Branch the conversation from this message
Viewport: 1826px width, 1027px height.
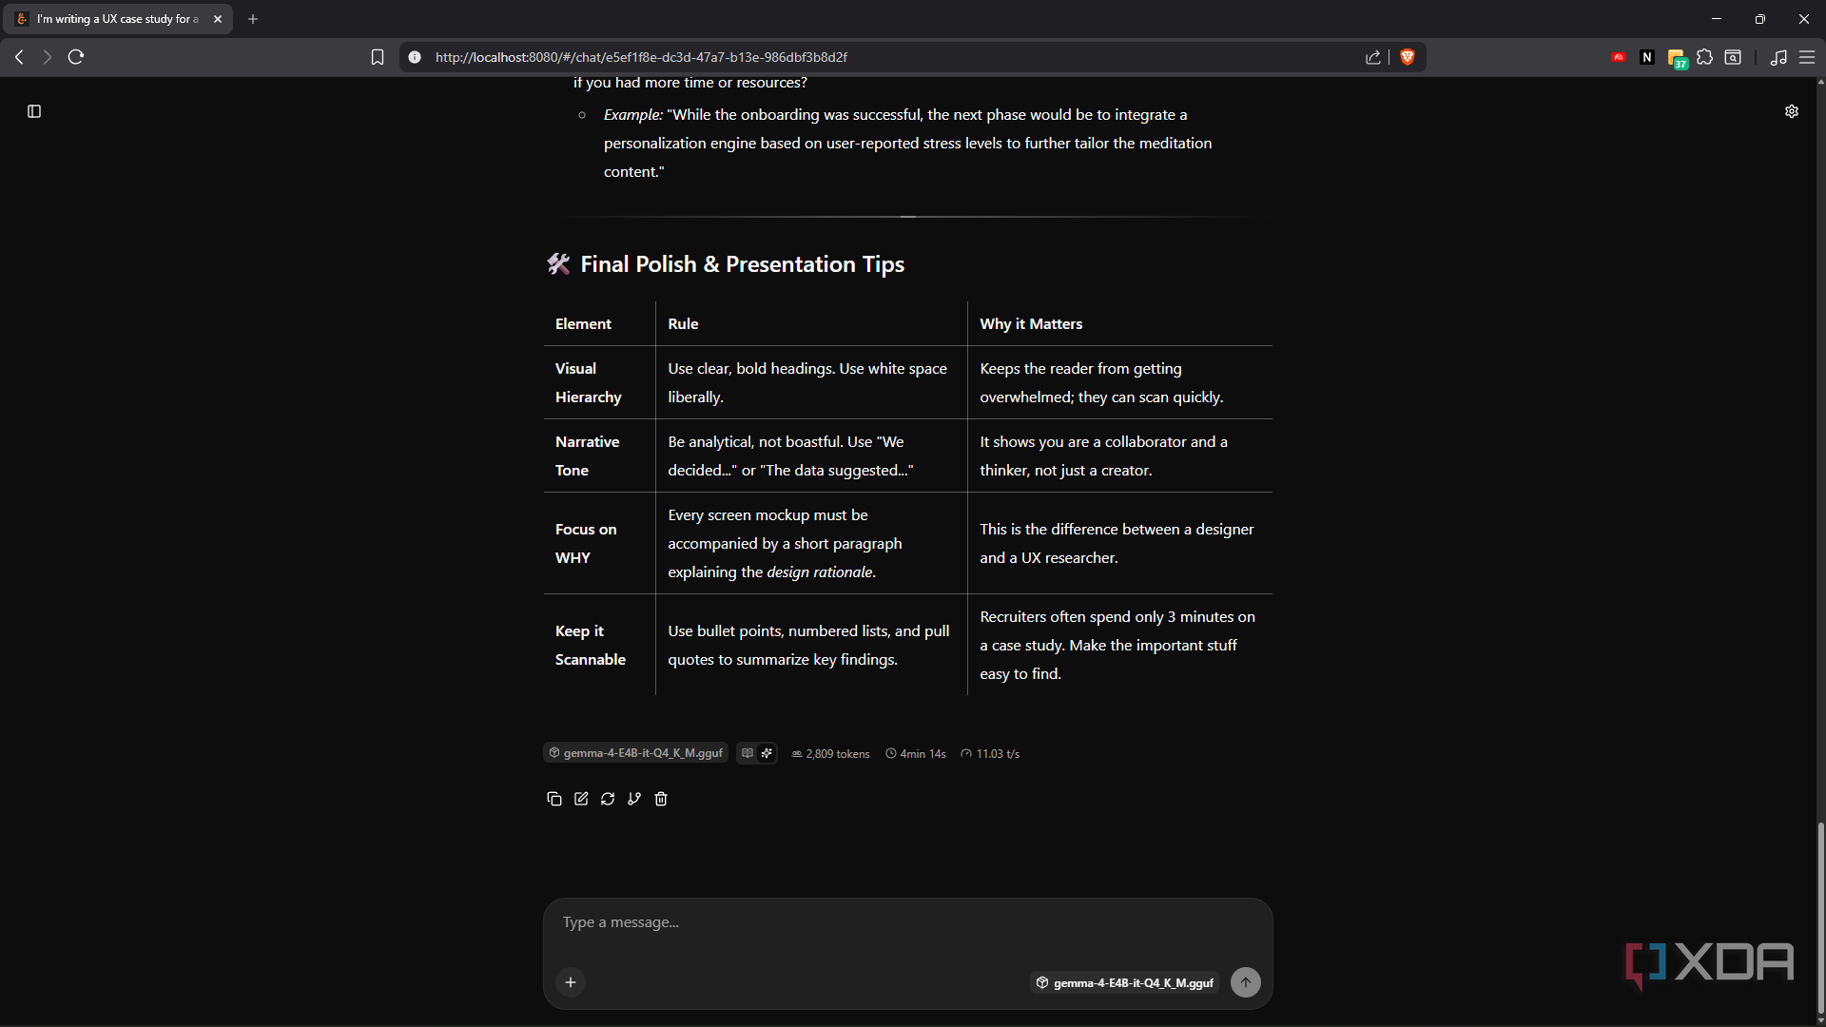pos(634,799)
